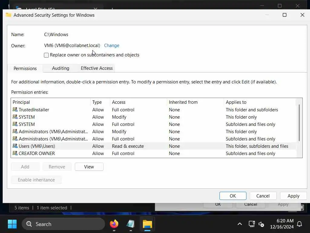Switch to the Permissions tab
The height and width of the screenshot is (233, 310).
tap(25, 68)
